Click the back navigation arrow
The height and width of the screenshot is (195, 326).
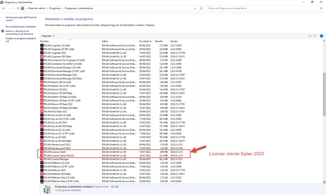tap(4, 8)
